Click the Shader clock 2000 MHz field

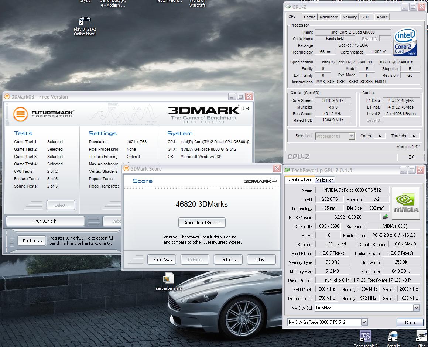[409, 289]
